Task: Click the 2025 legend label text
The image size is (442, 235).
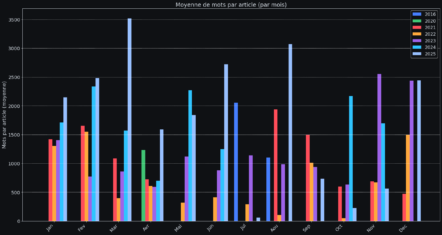Action: coord(430,54)
